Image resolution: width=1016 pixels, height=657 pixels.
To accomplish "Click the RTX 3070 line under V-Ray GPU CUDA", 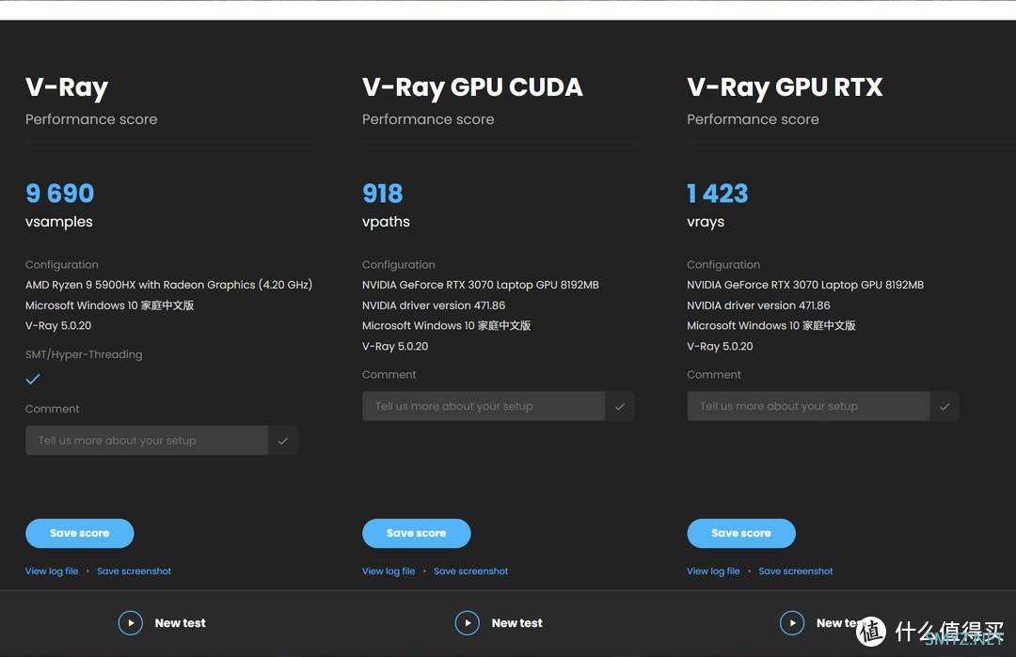I will [x=480, y=285].
